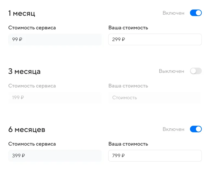Click the "3 месяца" heading
210x170 pixels.
[24, 71]
